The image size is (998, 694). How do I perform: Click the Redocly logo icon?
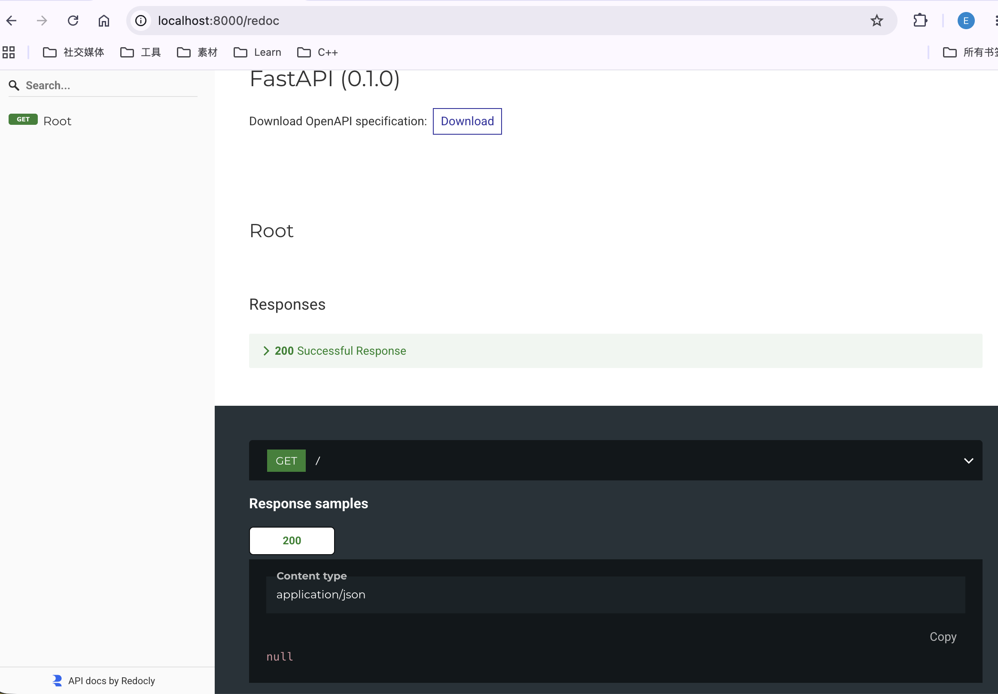[x=57, y=680]
